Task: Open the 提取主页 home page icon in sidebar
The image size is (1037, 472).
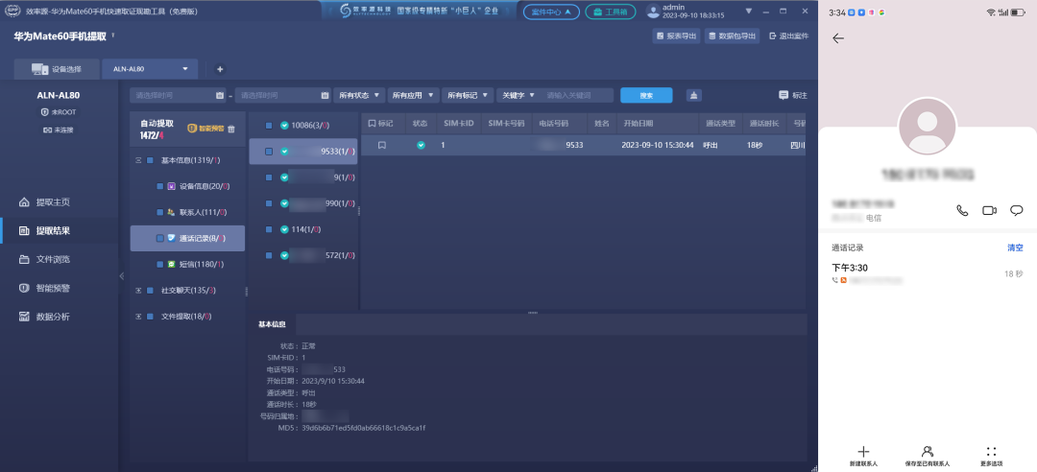Action: pos(24,202)
